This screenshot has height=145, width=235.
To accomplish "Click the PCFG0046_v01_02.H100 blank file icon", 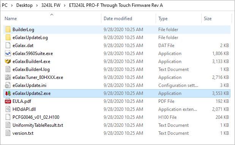I will (8, 117).
